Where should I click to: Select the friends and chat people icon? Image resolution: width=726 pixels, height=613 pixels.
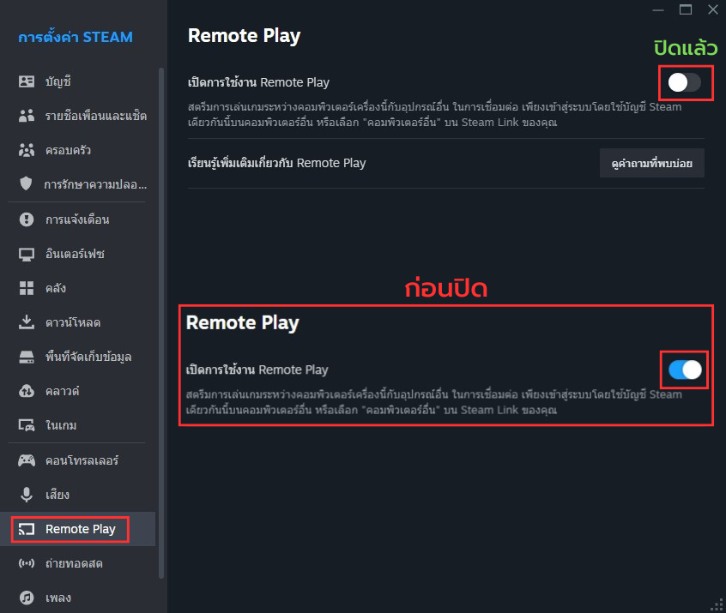[x=27, y=116]
